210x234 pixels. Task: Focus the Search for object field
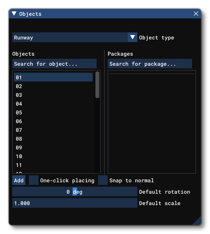tap(54, 64)
